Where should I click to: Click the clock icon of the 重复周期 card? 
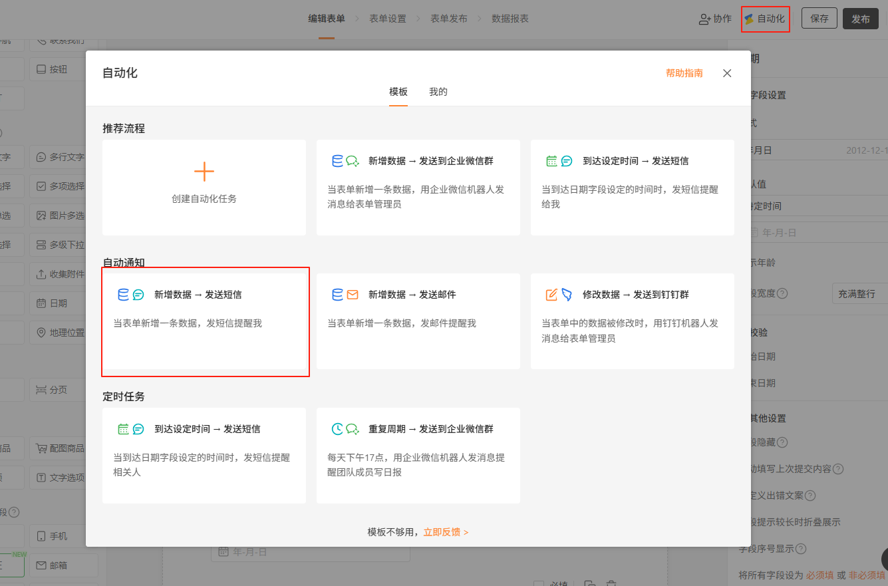tap(337, 429)
